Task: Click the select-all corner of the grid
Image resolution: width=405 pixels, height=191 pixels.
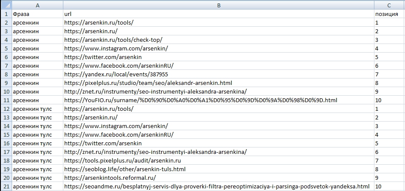Action: [5, 5]
